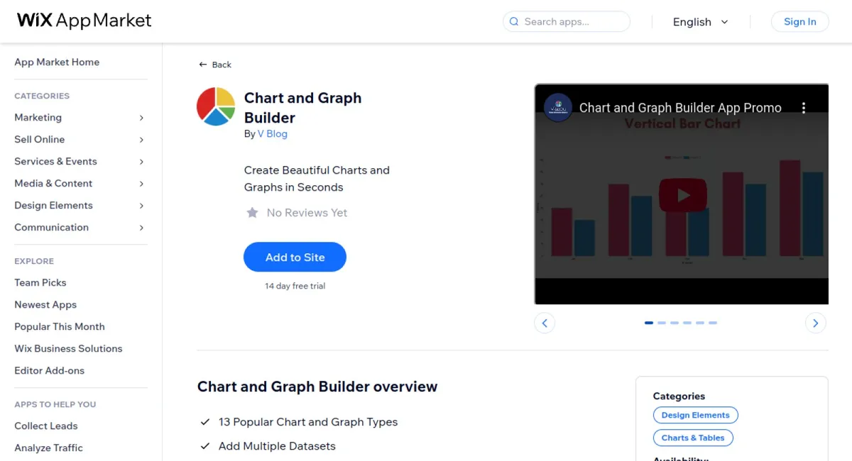Click the Charts & Tables category tag
Image resolution: width=852 pixels, height=461 pixels.
click(693, 438)
